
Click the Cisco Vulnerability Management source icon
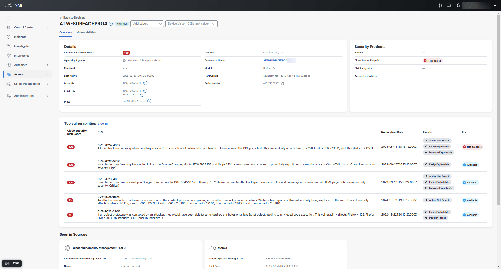pos(68,248)
